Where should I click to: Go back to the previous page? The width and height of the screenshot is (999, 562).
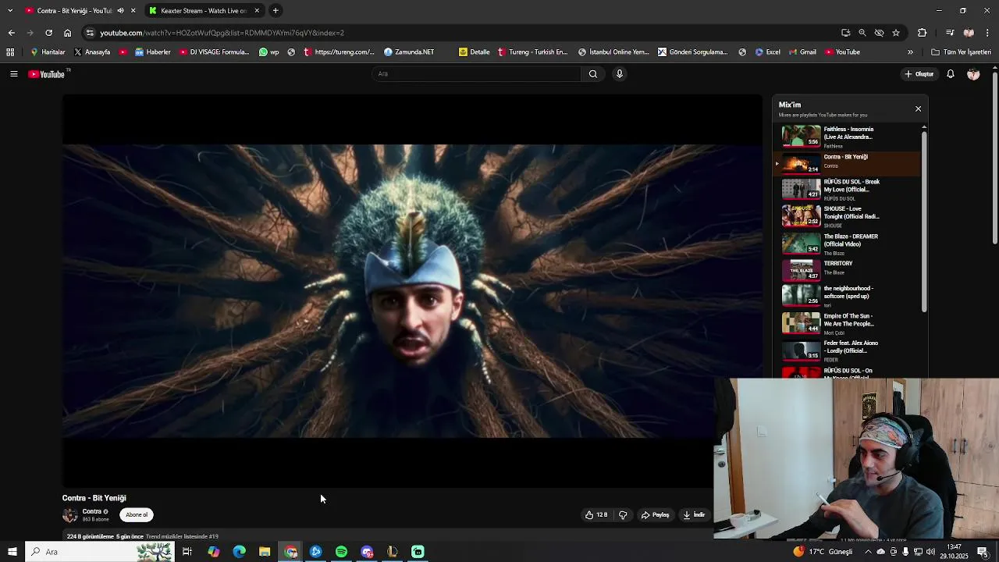coord(11,33)
